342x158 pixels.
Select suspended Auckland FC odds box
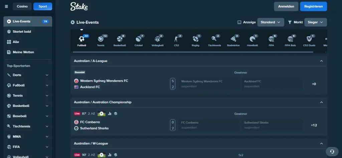(x=272, y=84)
